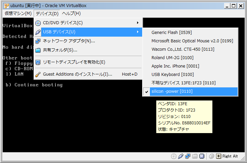Attach Generic Flash [0539] device
The image size is (247, 163).
coord(190,33)
